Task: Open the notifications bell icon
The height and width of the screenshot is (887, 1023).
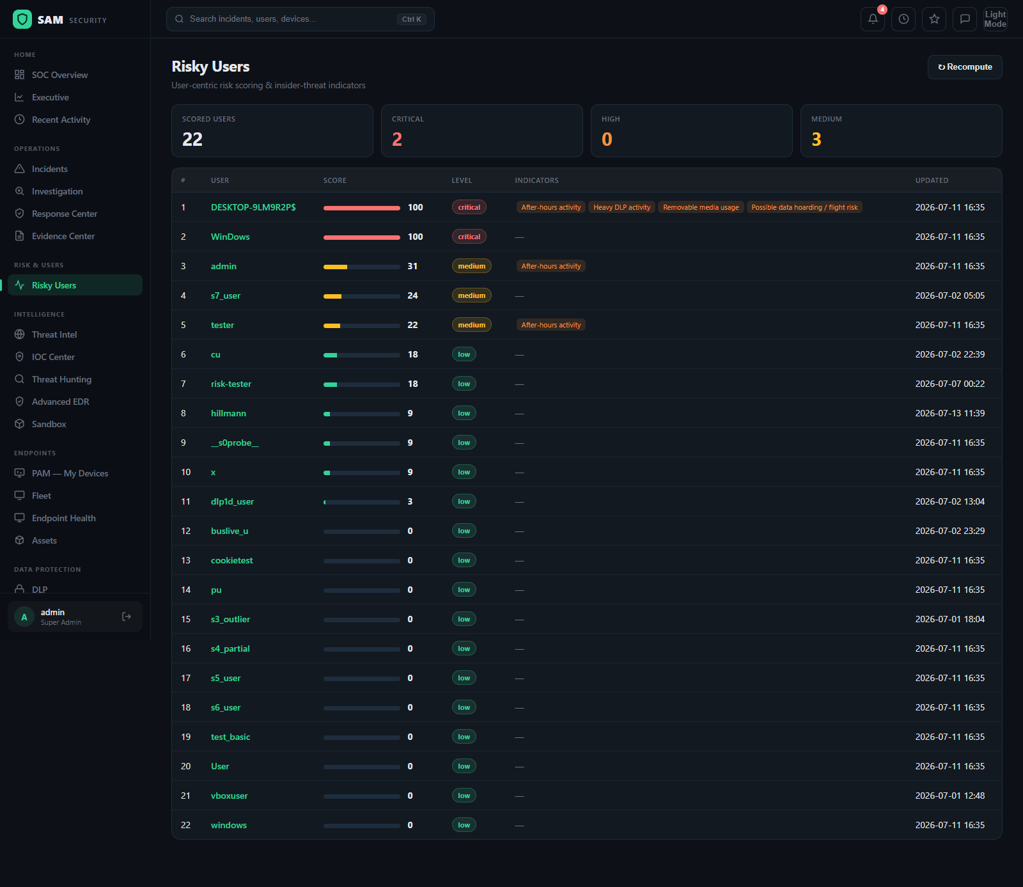Action: point(873,19)
